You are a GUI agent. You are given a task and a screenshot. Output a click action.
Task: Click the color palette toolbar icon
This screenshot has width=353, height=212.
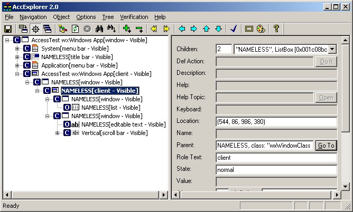pyautogui.click(x=261, y=28)
